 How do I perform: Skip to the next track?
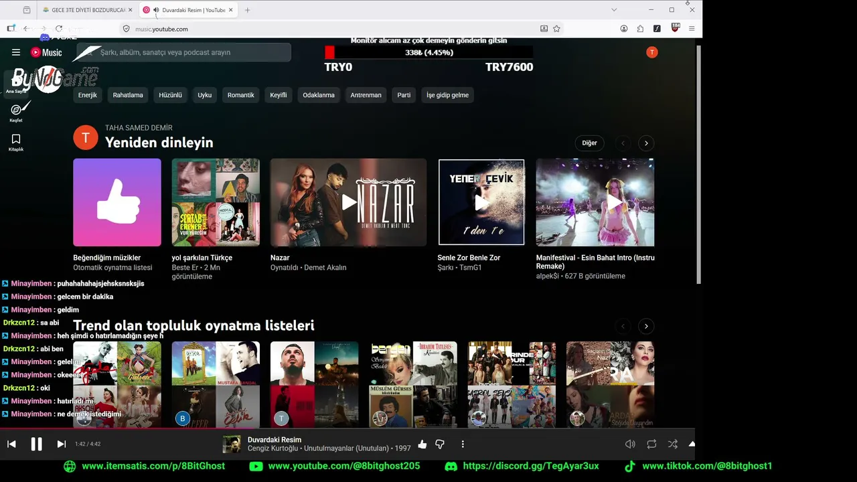pos(61,444)
